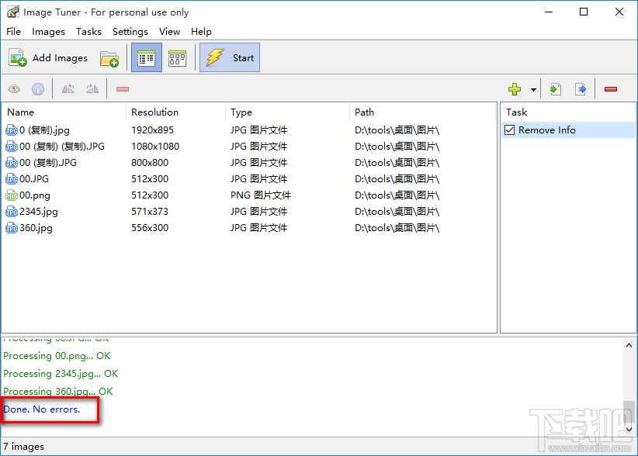The width and height of the screenshot is (638, 456).
Task: Click the import task list icon
Action: tap(555, 89)
